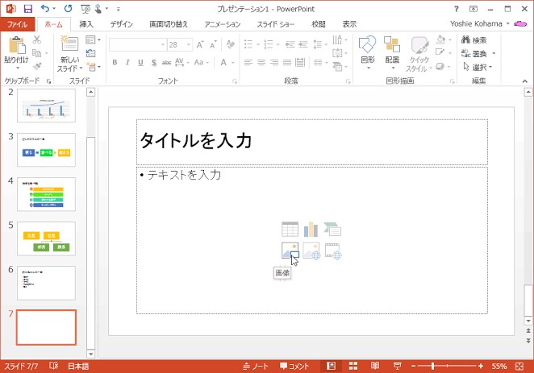Fit slide to current window icon
Image resolution: width=534 pixels, height=373 pixels.
pyautogui.click(x=519, y=367)
